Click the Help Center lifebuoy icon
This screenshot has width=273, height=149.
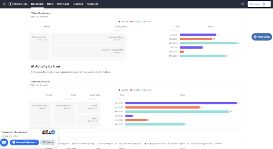(255, 37)
